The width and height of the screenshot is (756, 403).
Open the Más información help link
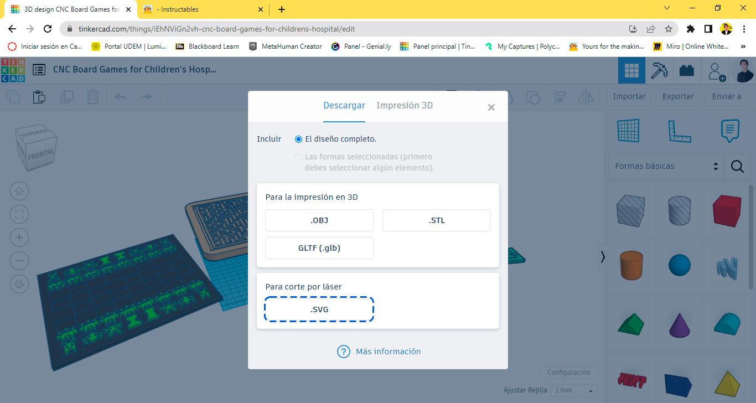tap(379, 352)
